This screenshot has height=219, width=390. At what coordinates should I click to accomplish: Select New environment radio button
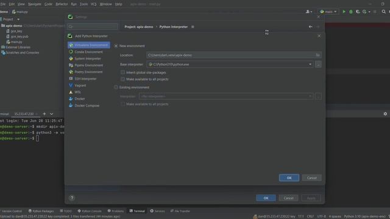coord(116,46)
